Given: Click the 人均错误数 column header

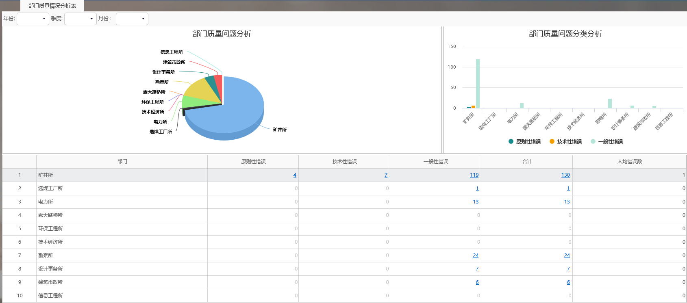Looking at the screenshot, I should 629,162.
